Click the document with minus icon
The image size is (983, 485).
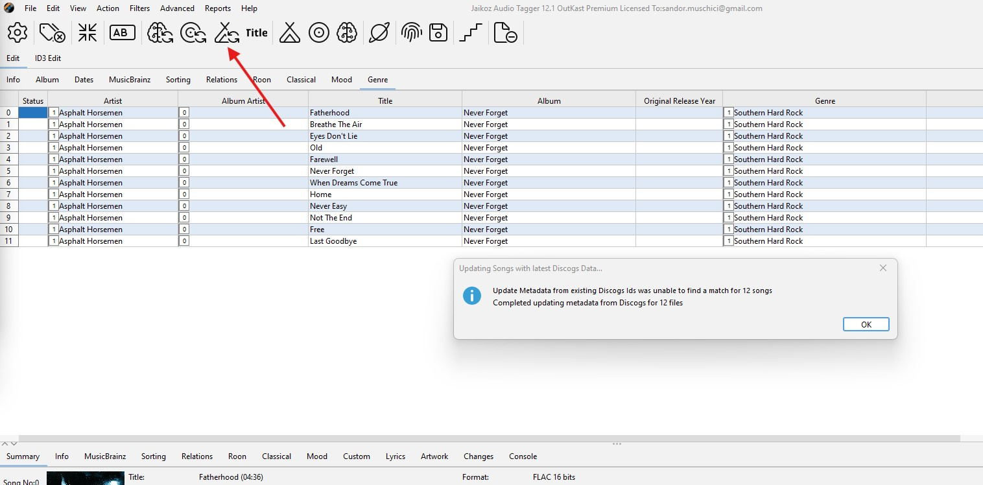pyautogui.click(x=505, y=32)
